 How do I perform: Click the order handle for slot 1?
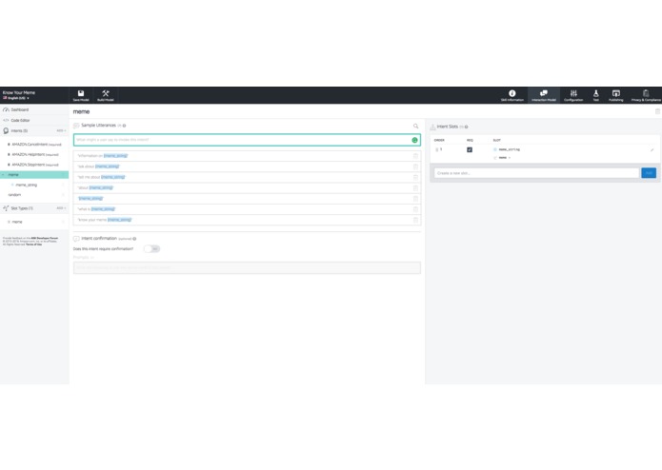coord(436,149)
